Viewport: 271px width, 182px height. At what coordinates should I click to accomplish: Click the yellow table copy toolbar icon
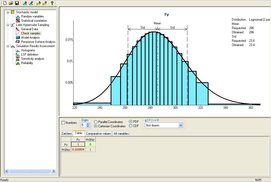[x=39, y=3]
